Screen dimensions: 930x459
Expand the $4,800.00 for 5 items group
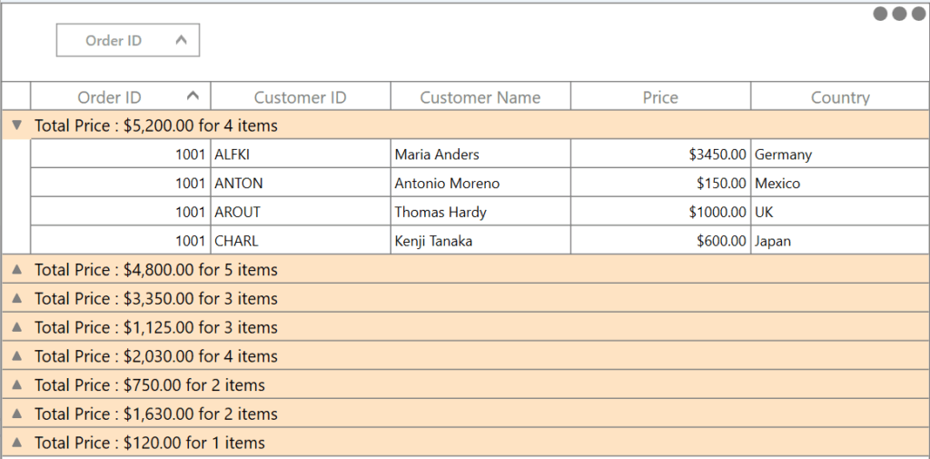pyautogui.click(x=16, y=270)
